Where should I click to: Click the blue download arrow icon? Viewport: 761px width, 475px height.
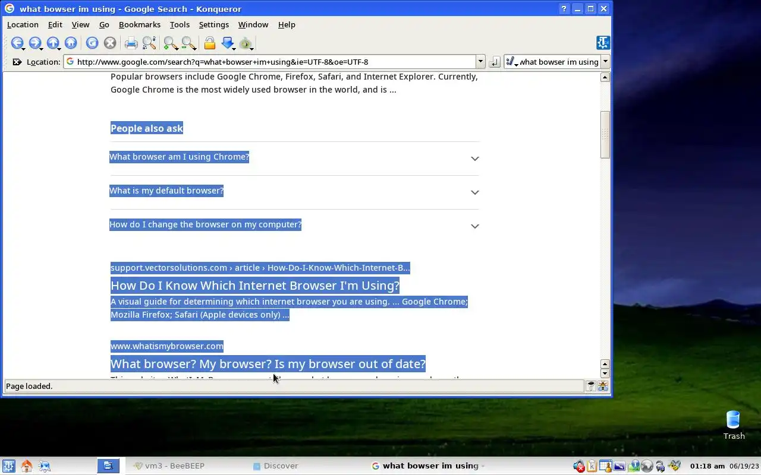(227, 43)
